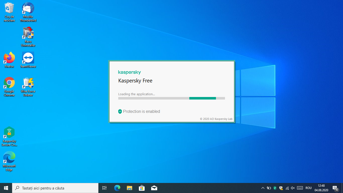Viewport: 343px width, 193px height.
Task: Open Microsoft Store from the taskbar
Action: pyautogui.click(x=142, y=188)
